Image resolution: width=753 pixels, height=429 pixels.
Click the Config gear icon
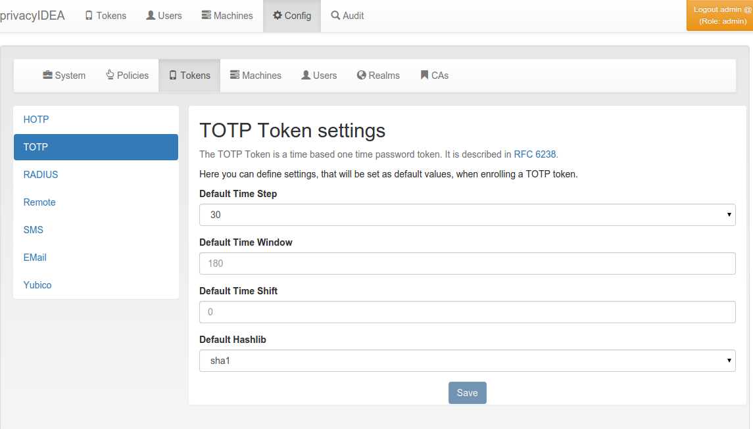[x=277, y=15]
